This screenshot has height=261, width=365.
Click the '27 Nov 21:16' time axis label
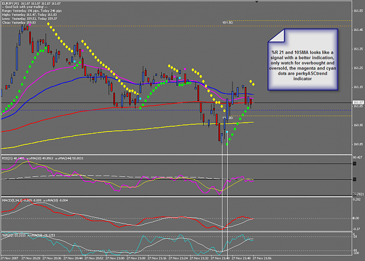click(x=157, y=258)
